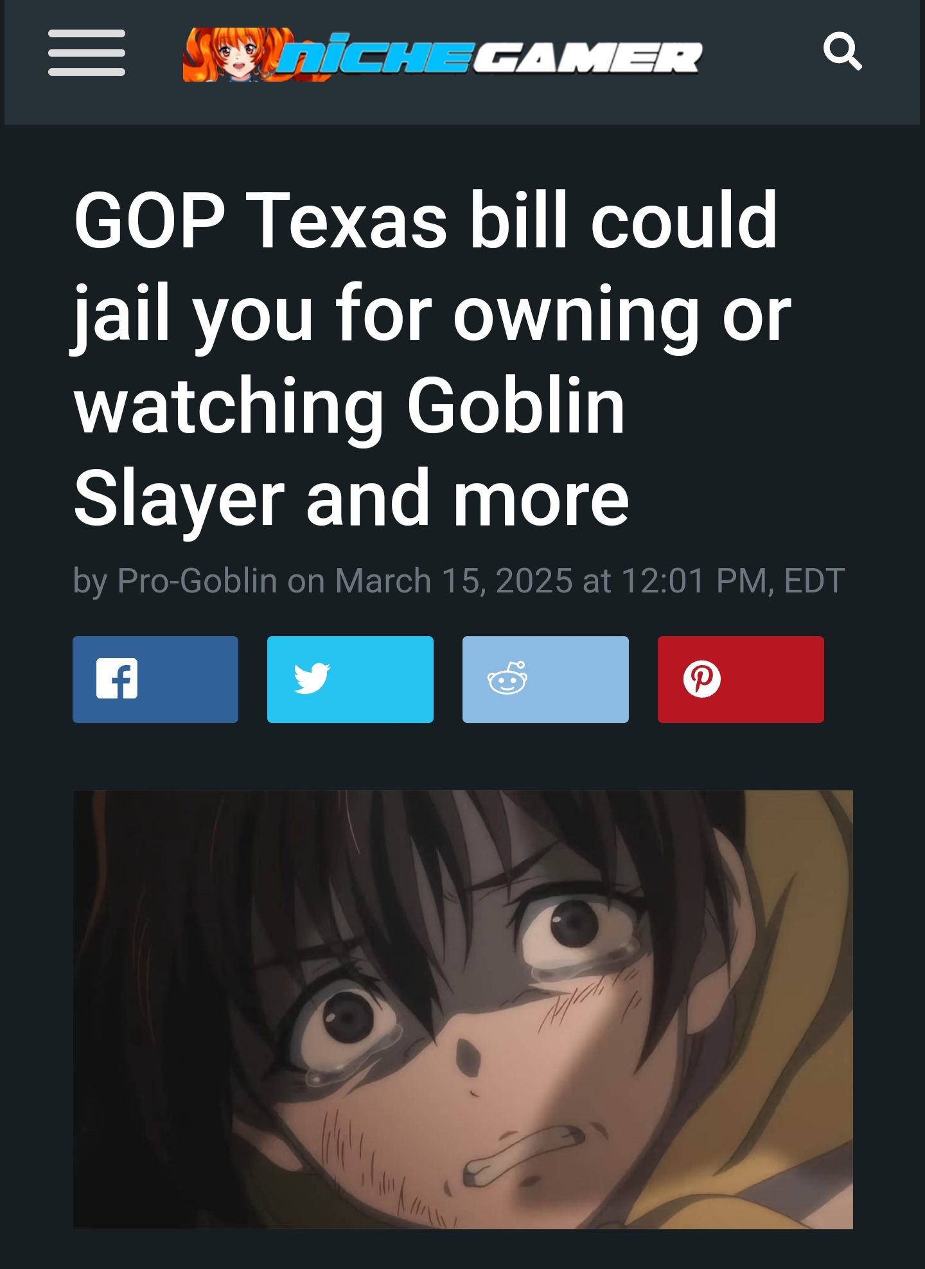
Task: Share article via blue Facebook button
Action: pyautogui.click(x=155, y=679)
